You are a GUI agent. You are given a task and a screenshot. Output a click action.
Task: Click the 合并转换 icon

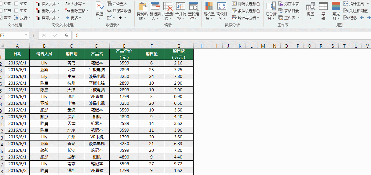coord(181,6)
